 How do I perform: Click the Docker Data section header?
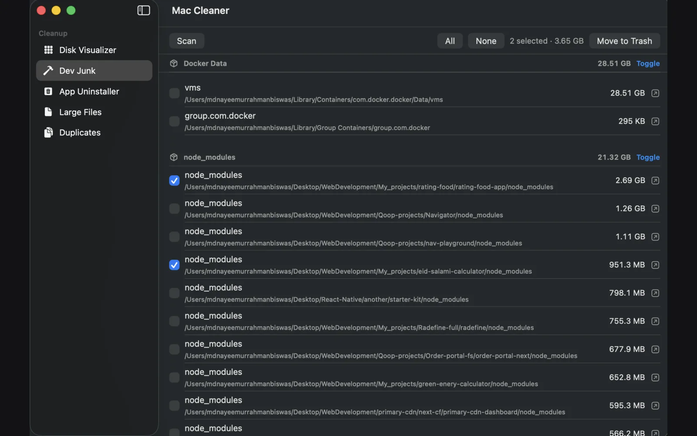[205, 64]
